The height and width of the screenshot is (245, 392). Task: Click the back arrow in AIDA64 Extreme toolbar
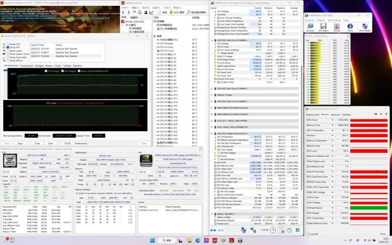coord(123,12)
